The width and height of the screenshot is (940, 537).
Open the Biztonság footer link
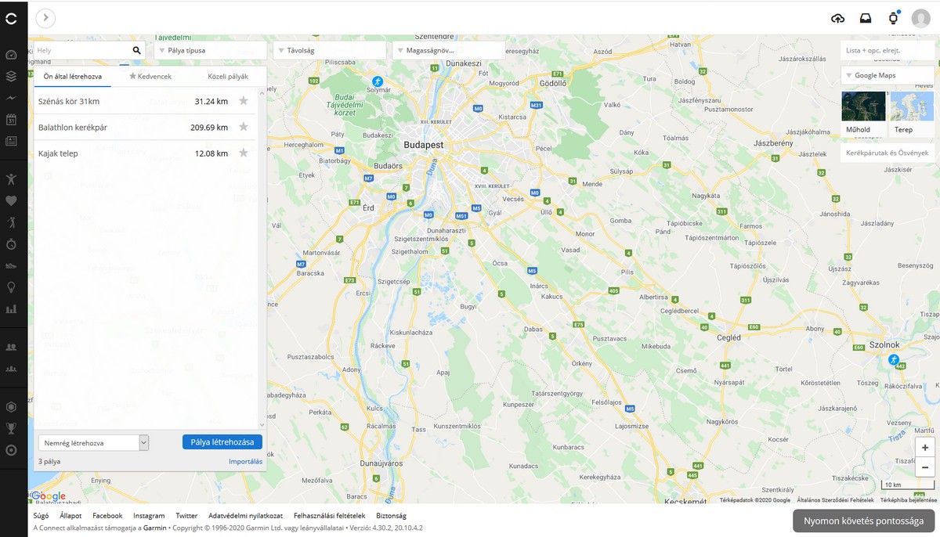(x=391, y=516)
